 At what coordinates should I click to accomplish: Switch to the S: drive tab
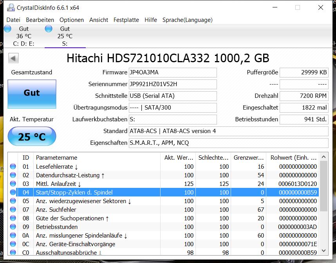pyautogui.click(x=65, y=36)
